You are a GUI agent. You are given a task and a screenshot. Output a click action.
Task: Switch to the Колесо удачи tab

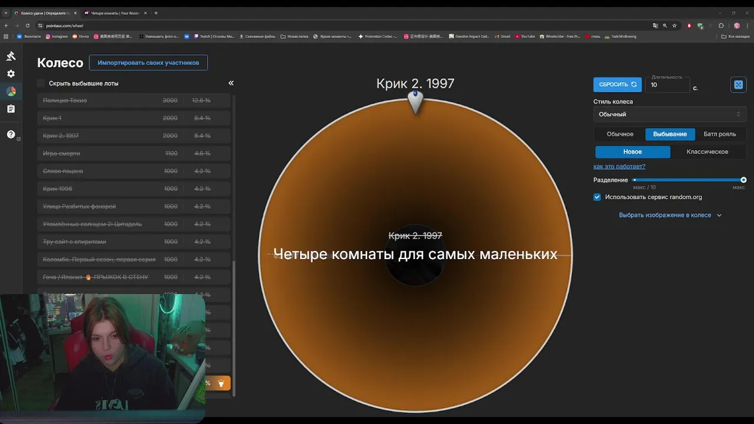45,13
